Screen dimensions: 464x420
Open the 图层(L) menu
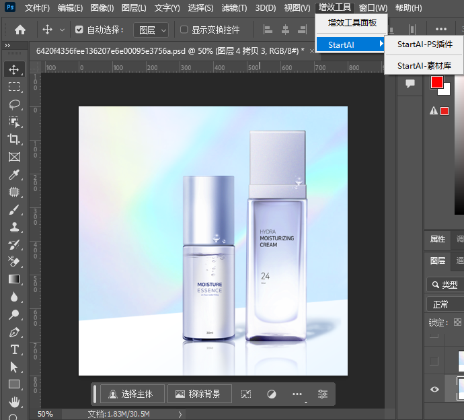134,8
